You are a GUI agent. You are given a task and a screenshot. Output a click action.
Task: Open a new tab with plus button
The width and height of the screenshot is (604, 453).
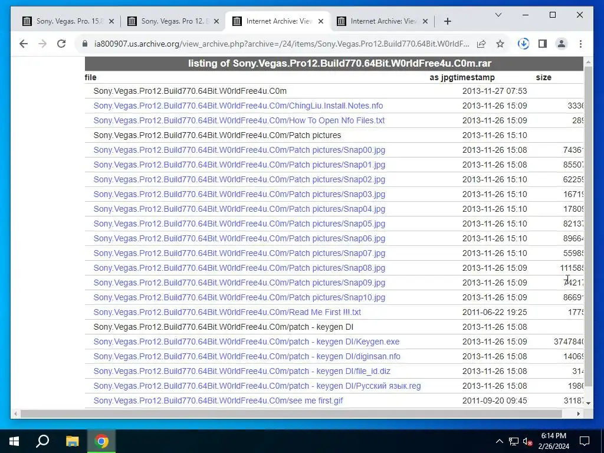(447, 22)
